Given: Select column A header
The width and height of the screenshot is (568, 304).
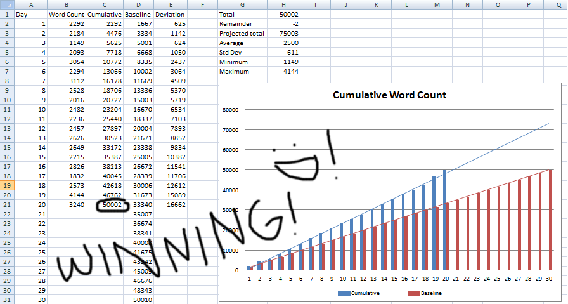Looking at the screenshot, I should 31,4.
